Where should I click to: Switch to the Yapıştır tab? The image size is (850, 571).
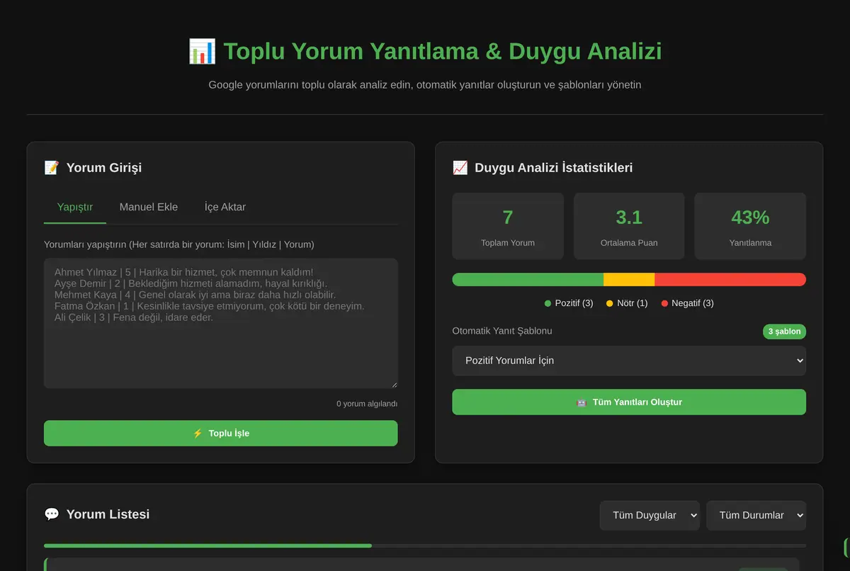point(75,207)
